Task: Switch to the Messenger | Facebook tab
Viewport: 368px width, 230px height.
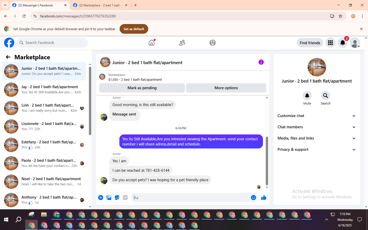Action: (40, 5)
